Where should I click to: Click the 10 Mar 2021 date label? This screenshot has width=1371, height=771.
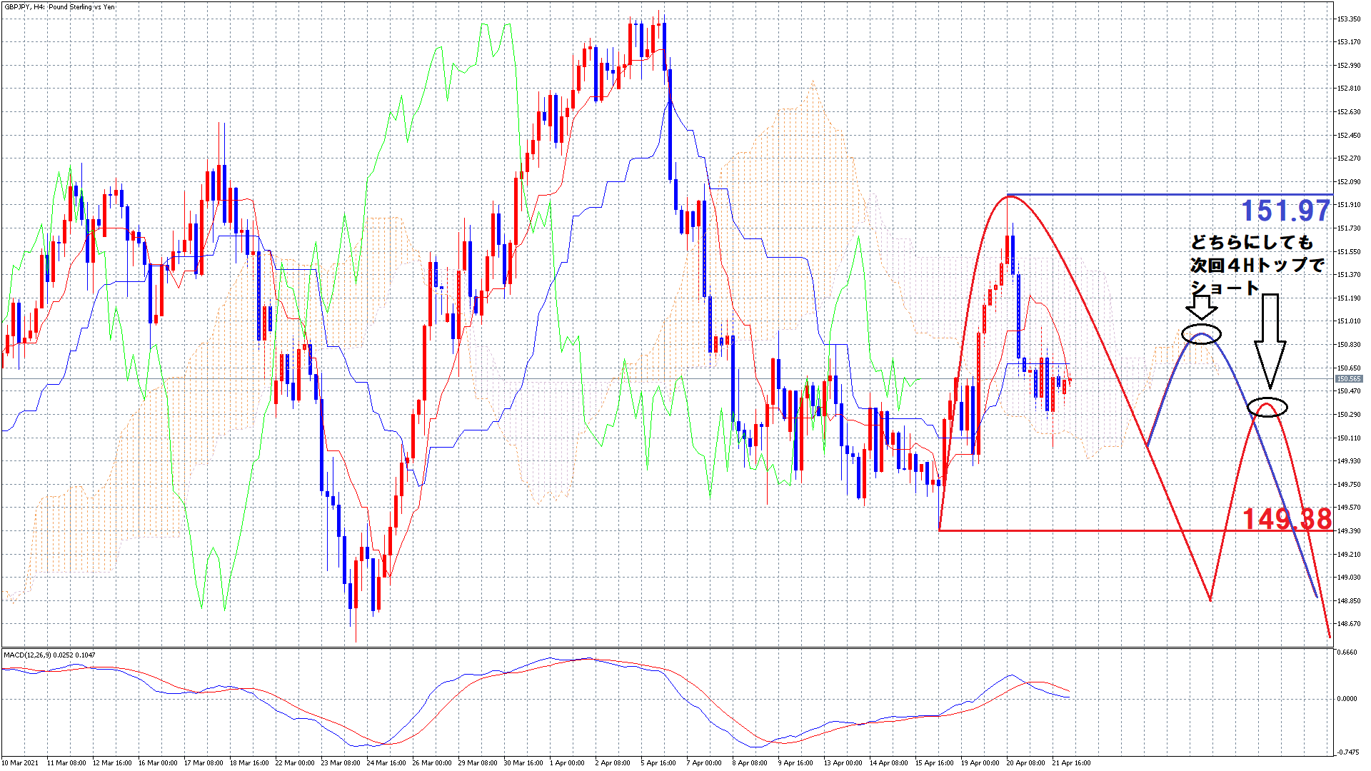21,762
